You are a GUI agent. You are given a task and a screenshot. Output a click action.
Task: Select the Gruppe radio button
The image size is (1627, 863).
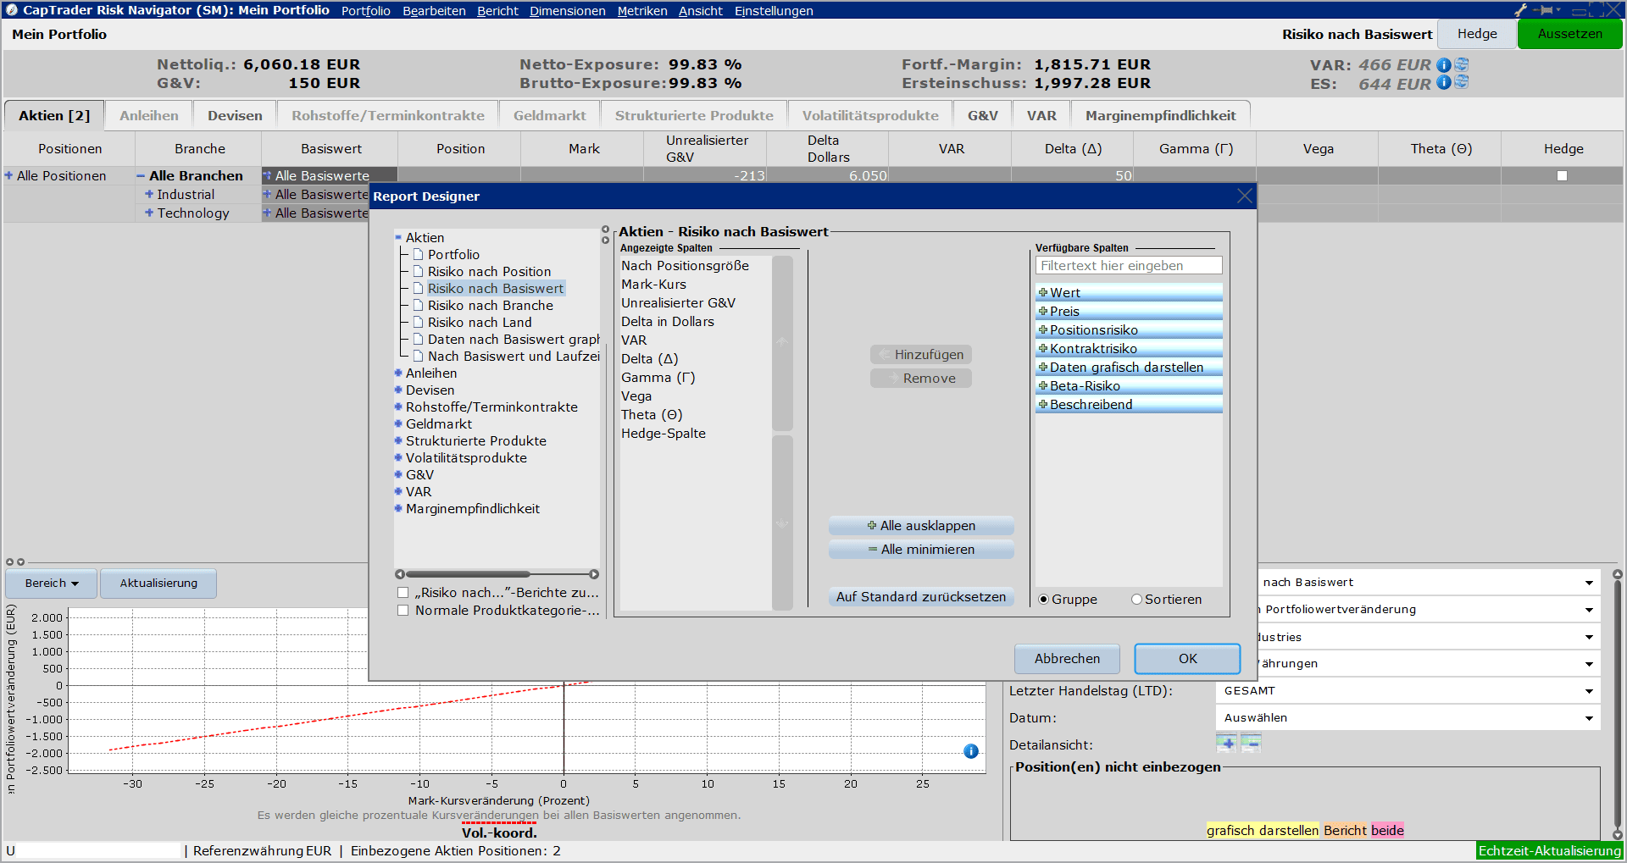click(1044, 600)
